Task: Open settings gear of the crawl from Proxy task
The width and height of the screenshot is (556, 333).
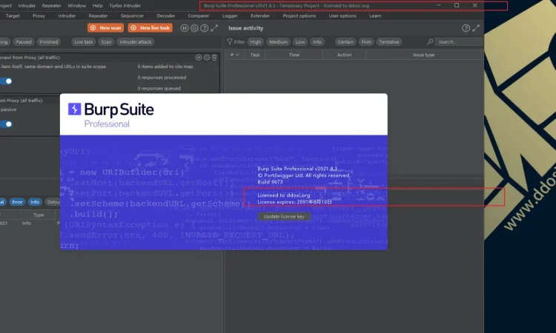Action: tap(207, 57)
